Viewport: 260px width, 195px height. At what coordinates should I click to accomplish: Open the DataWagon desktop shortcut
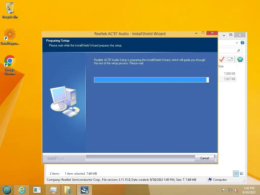coord(10,37)
